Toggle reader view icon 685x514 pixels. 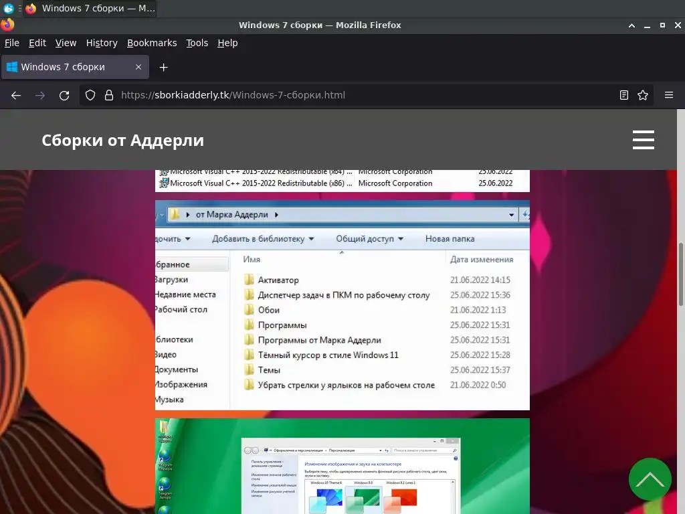tap(624, 95)
